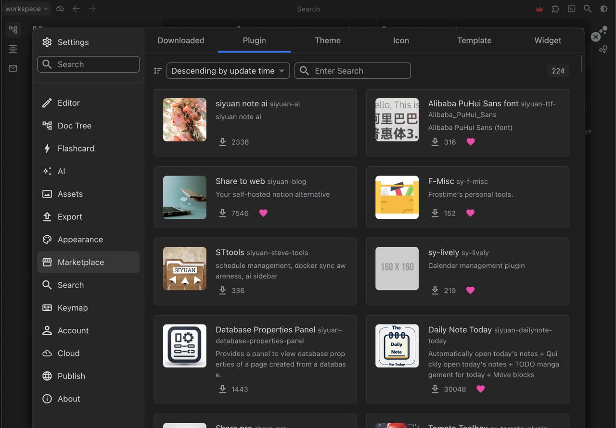Open the file tree dock icon
Image resolution: width=616 pixels, height=428 pixels.
(13, 30)
